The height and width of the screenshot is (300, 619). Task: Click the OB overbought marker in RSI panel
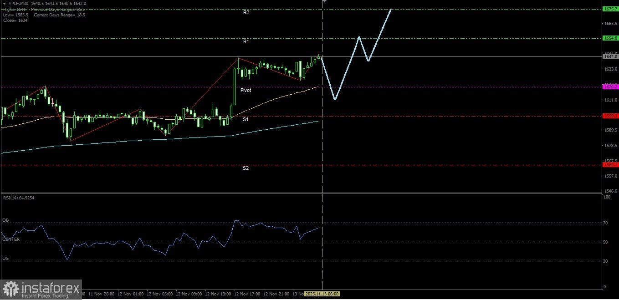point(5,220)
